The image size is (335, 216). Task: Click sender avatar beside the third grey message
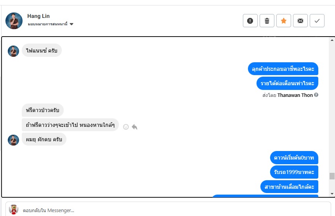pos(14,140)
